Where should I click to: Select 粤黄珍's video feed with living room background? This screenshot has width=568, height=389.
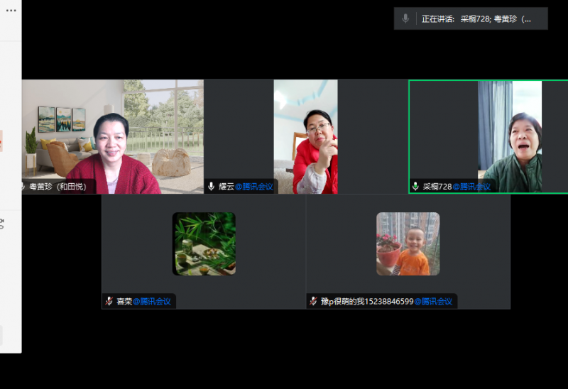[112, 135]
